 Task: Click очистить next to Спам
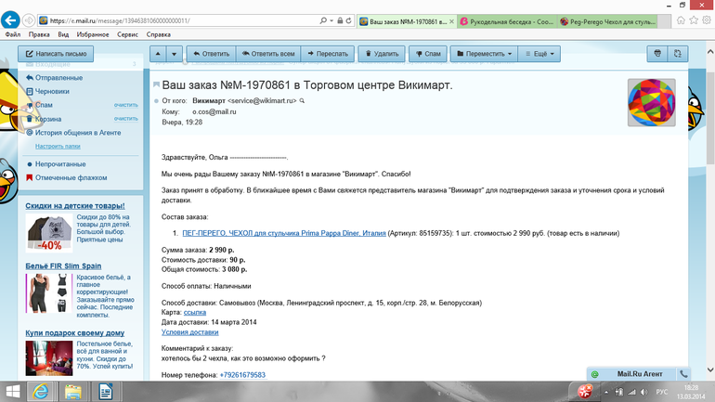[x=126, y=105]
